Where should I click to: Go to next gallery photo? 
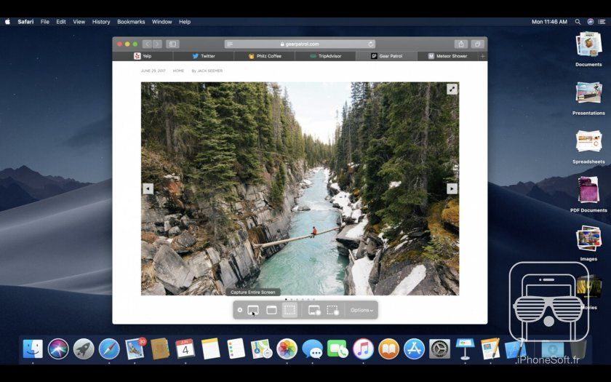click(x=452, y=188)
